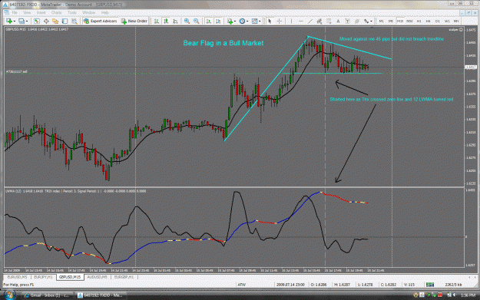Toggle the Expert Advisors button
The width and height of the screenshot is (480, 300).
(x=100, y=21)
